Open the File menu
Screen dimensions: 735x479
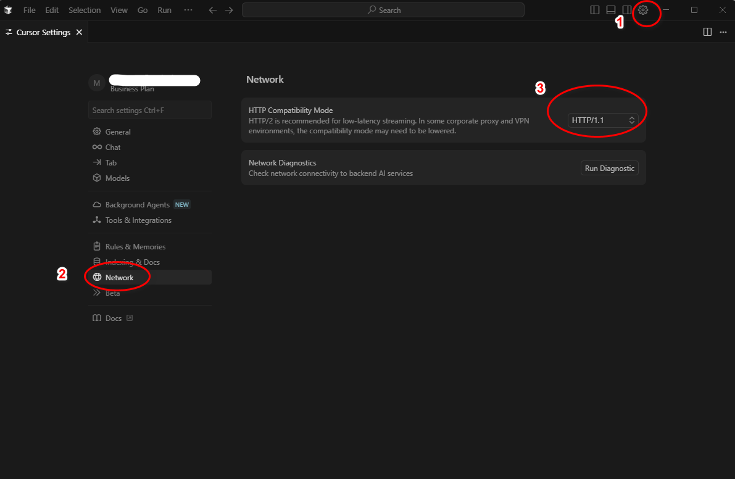(29, 10)
